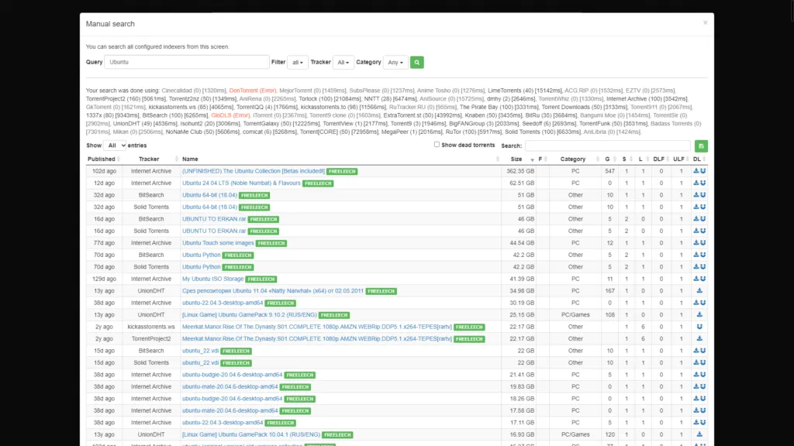Click the green magnifying glass search icon
Screen dimensions: 794x446
pos(416,62)
